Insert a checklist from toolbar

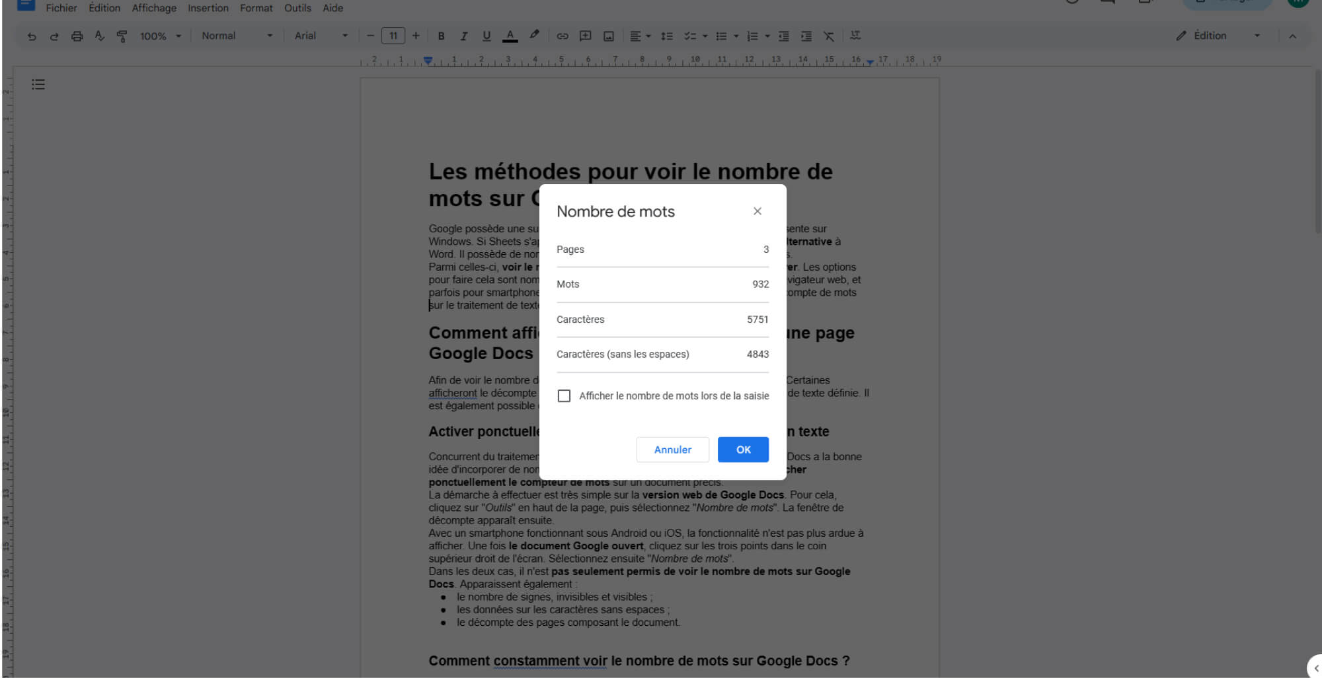tap(689, 36)
